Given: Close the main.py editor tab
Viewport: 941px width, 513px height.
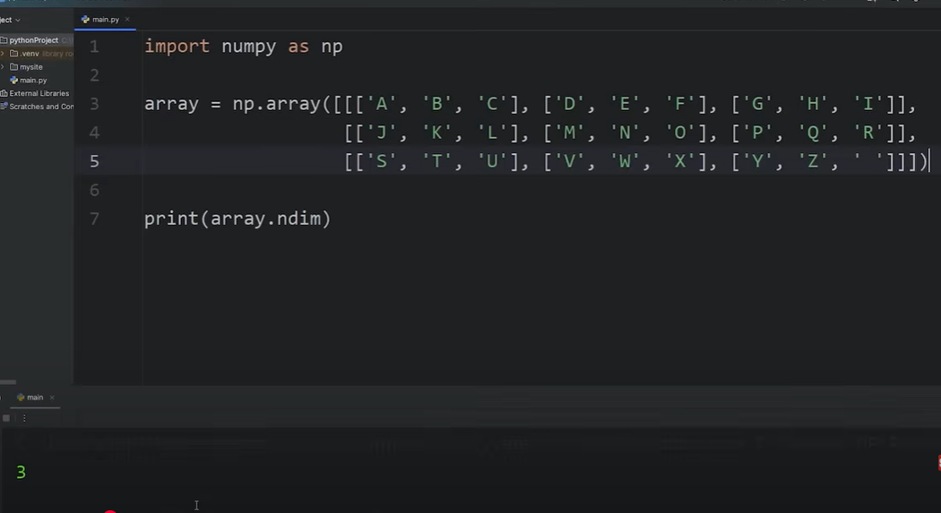Looking at the screenshot, I should tap(127, 19).
